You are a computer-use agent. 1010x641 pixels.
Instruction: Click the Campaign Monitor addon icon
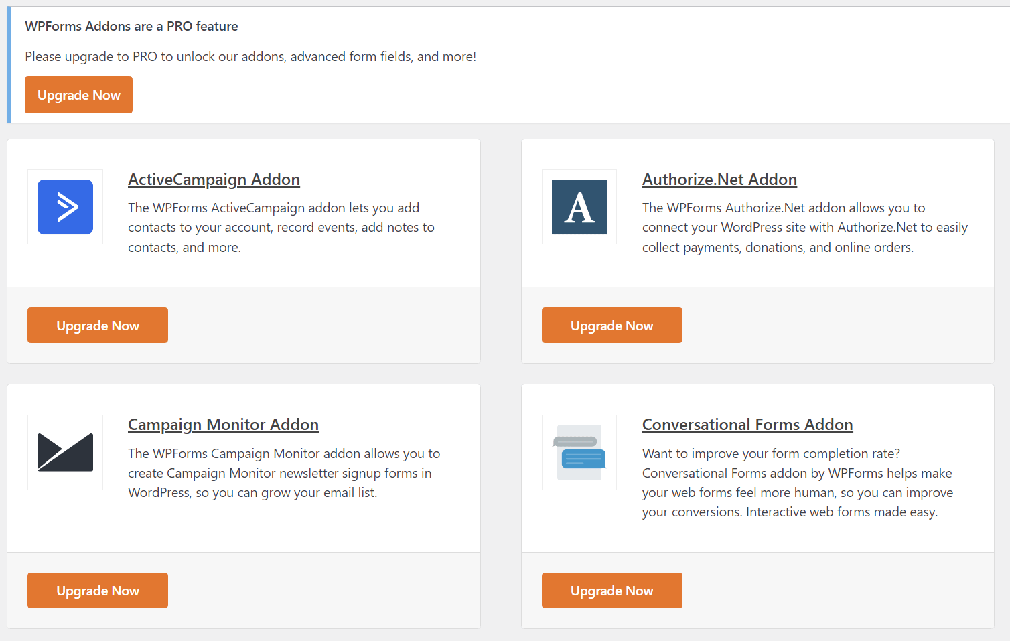pyautogui.click(x=65, y=452)
